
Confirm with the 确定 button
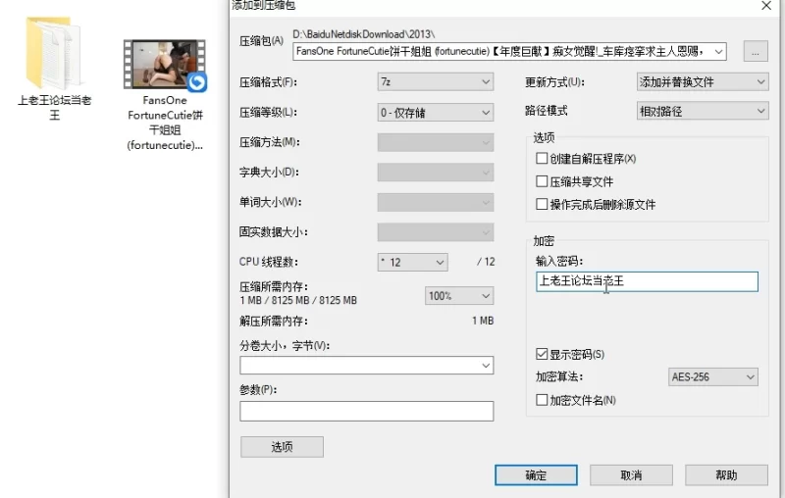[536, 475]
